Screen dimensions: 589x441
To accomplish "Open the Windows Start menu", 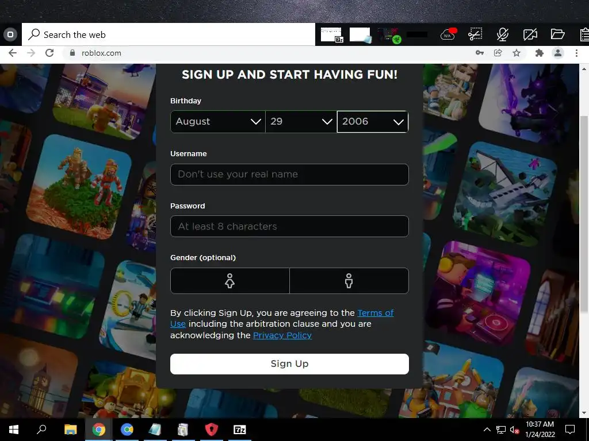I will [x=14, y=430].
